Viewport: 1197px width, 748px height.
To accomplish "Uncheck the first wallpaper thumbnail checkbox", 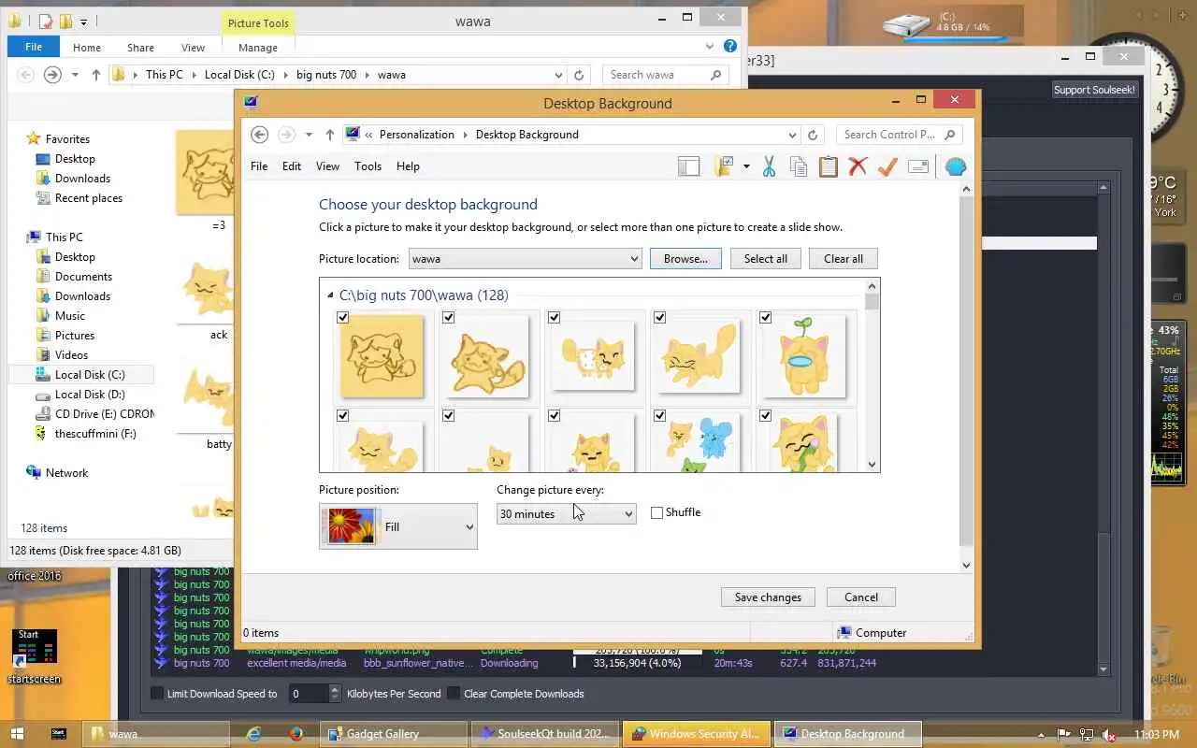I will [x=342, y=318].
